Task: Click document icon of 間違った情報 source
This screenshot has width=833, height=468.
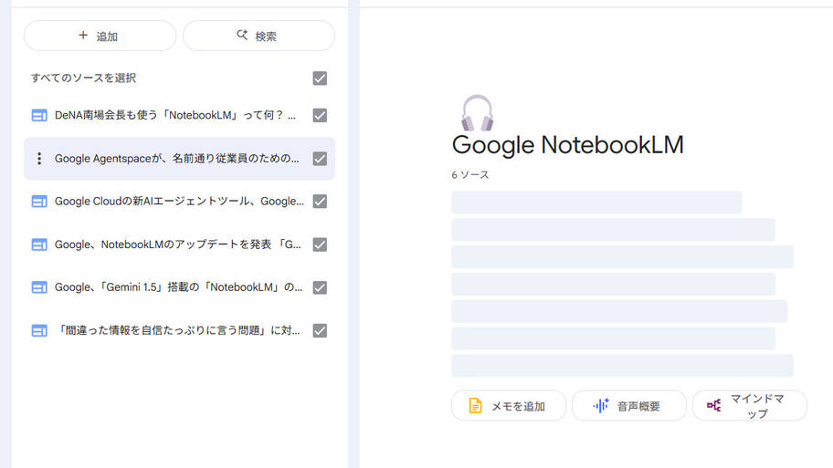Action: coord(38,330)
